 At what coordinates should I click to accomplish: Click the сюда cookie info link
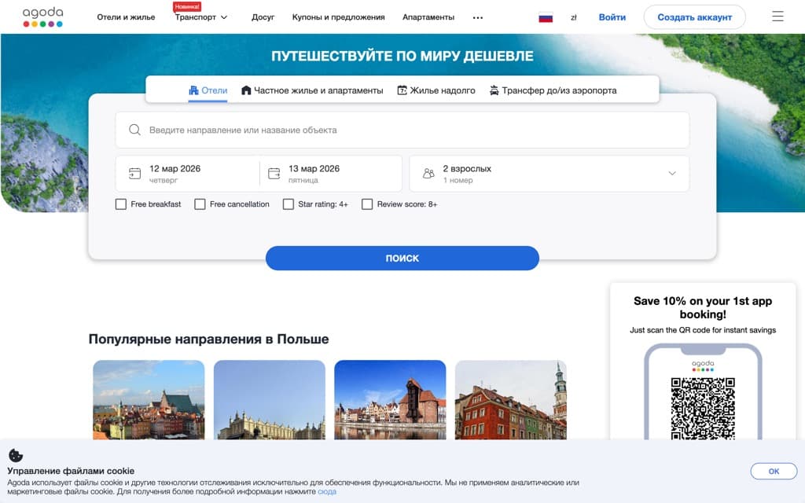[325, 490]
